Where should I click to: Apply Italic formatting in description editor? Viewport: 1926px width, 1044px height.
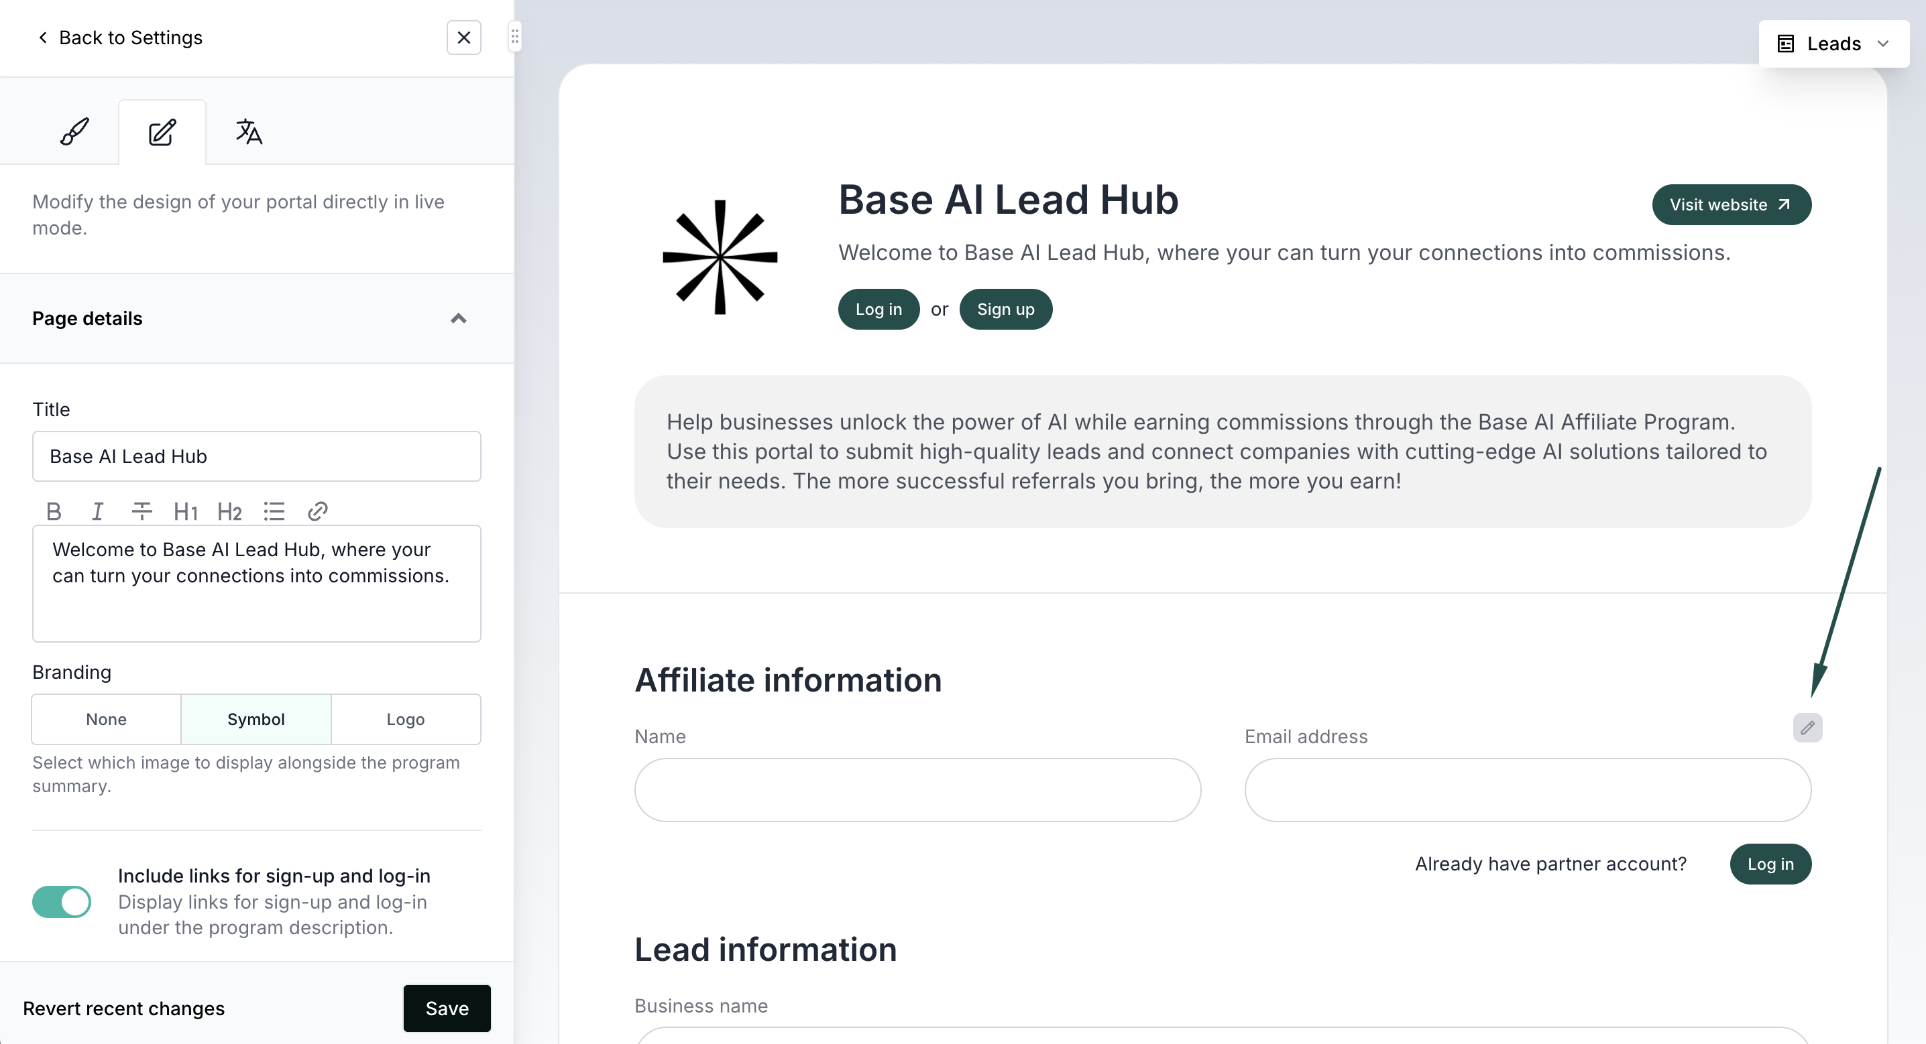coord(97,511)
